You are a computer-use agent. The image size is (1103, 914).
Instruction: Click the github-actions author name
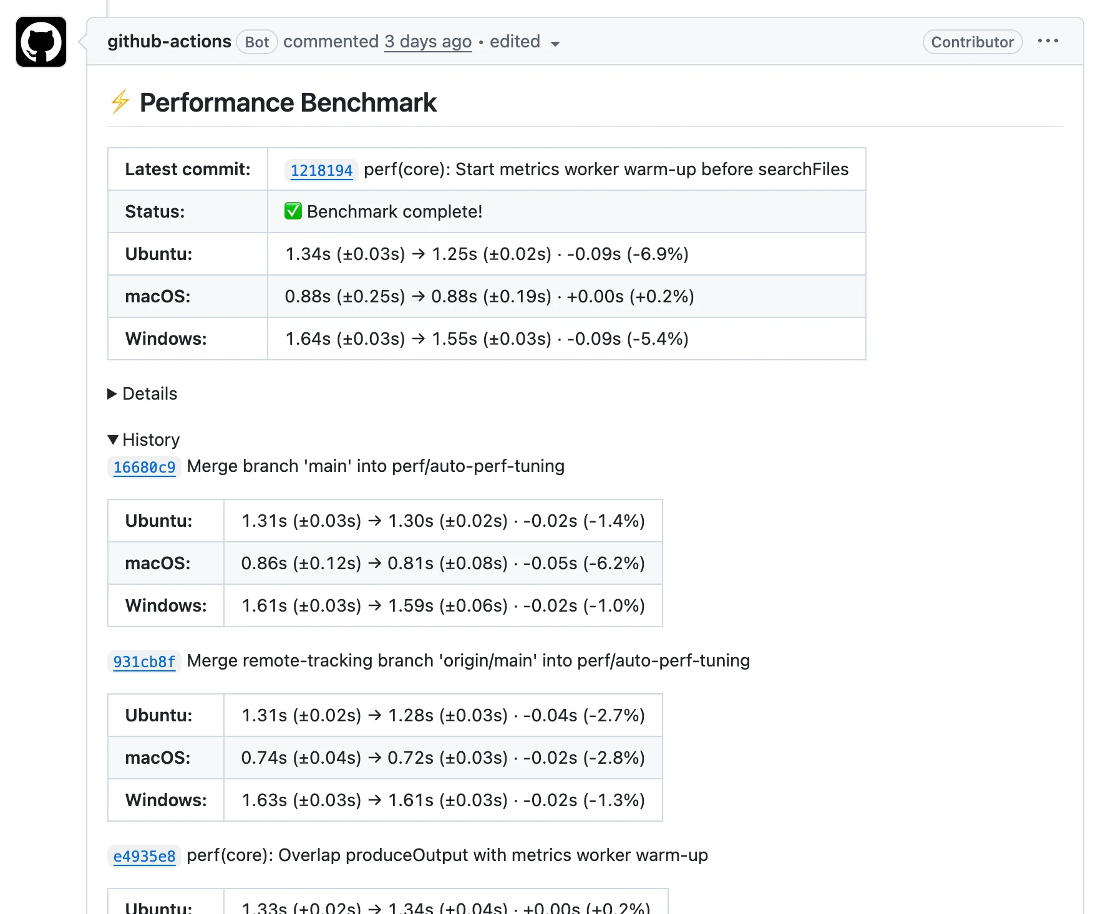point(169,41)
